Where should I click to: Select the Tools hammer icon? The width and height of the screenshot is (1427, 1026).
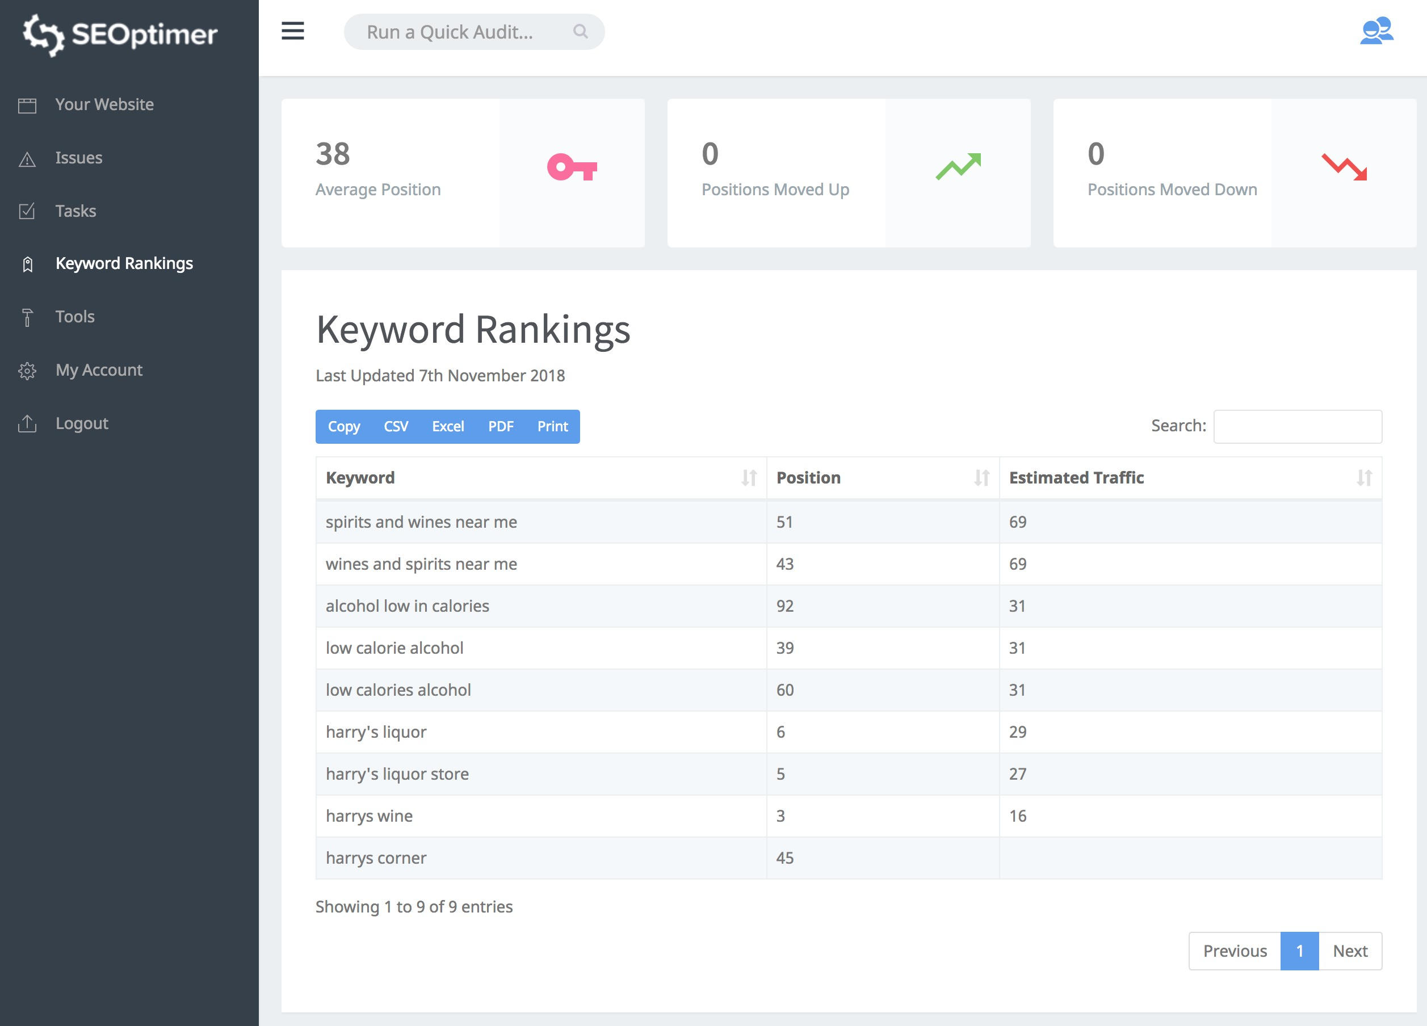tap(27, 317)
